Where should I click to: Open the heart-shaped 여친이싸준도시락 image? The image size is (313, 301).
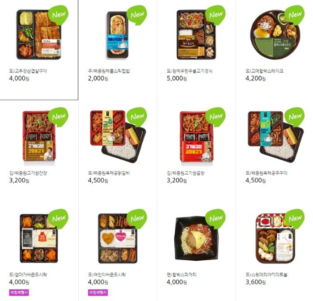tap(118, 238)
